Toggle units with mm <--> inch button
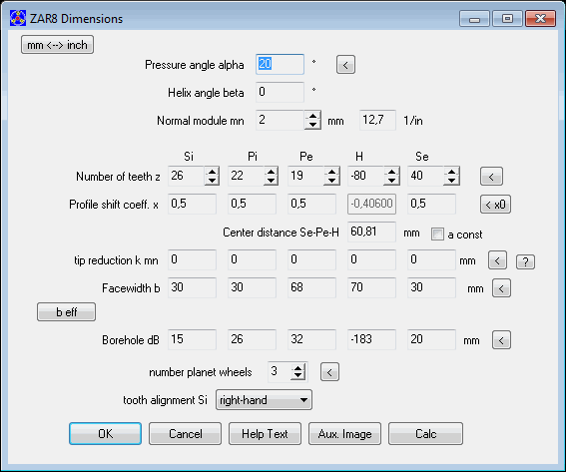The image size is (566, 472). coord(57,45)
